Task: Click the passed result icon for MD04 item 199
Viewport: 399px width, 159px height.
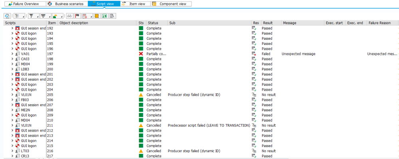Action: pos(254,64)
